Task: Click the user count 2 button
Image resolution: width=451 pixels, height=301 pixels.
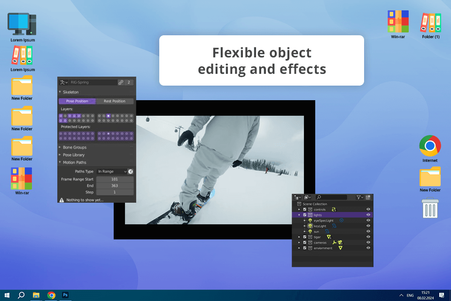Action: (x=129, y=82)
